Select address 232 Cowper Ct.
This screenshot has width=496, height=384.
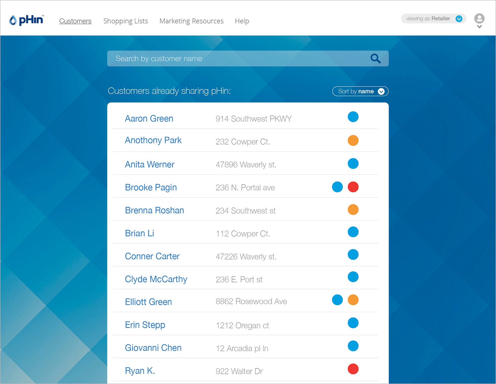(243, 142)
